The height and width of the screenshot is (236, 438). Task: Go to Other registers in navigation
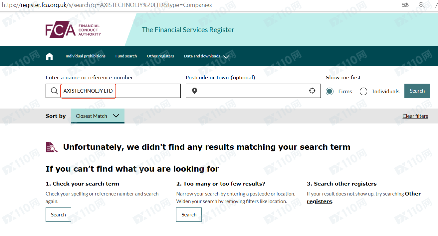160,56
